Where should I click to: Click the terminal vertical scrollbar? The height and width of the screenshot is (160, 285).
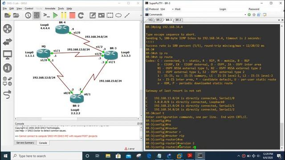(282, 87)
